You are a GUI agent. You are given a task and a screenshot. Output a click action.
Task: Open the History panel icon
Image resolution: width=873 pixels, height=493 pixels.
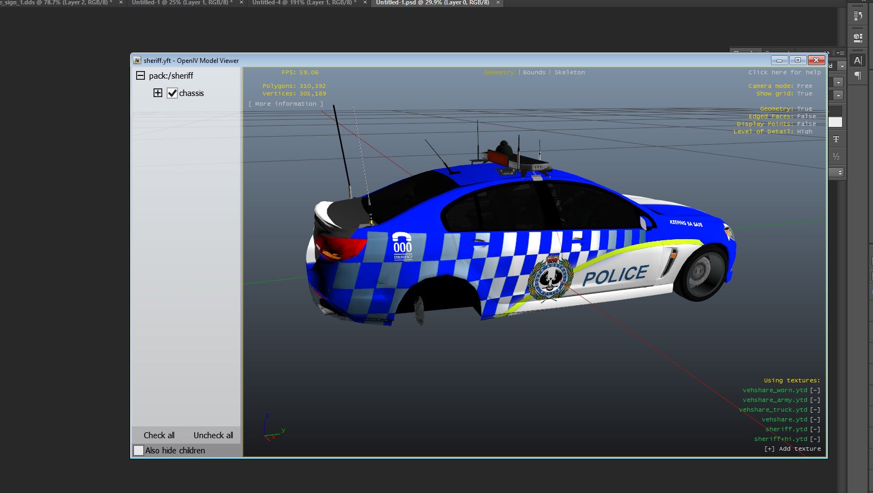858,16
